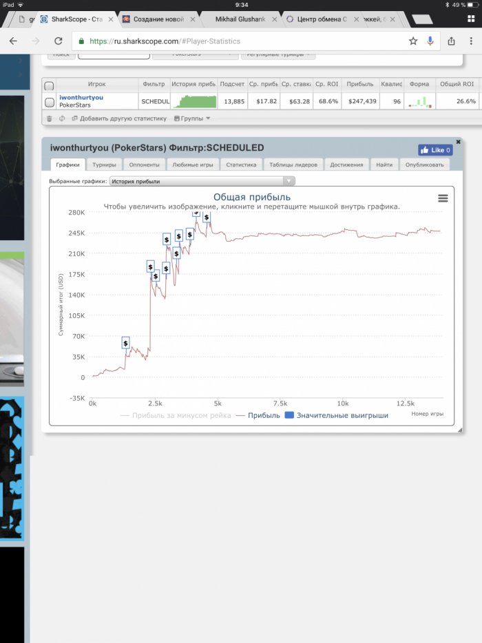The width and height of the screenshot is (482, 643).
Task: Click the partially visible search input field
Action: 114,56
